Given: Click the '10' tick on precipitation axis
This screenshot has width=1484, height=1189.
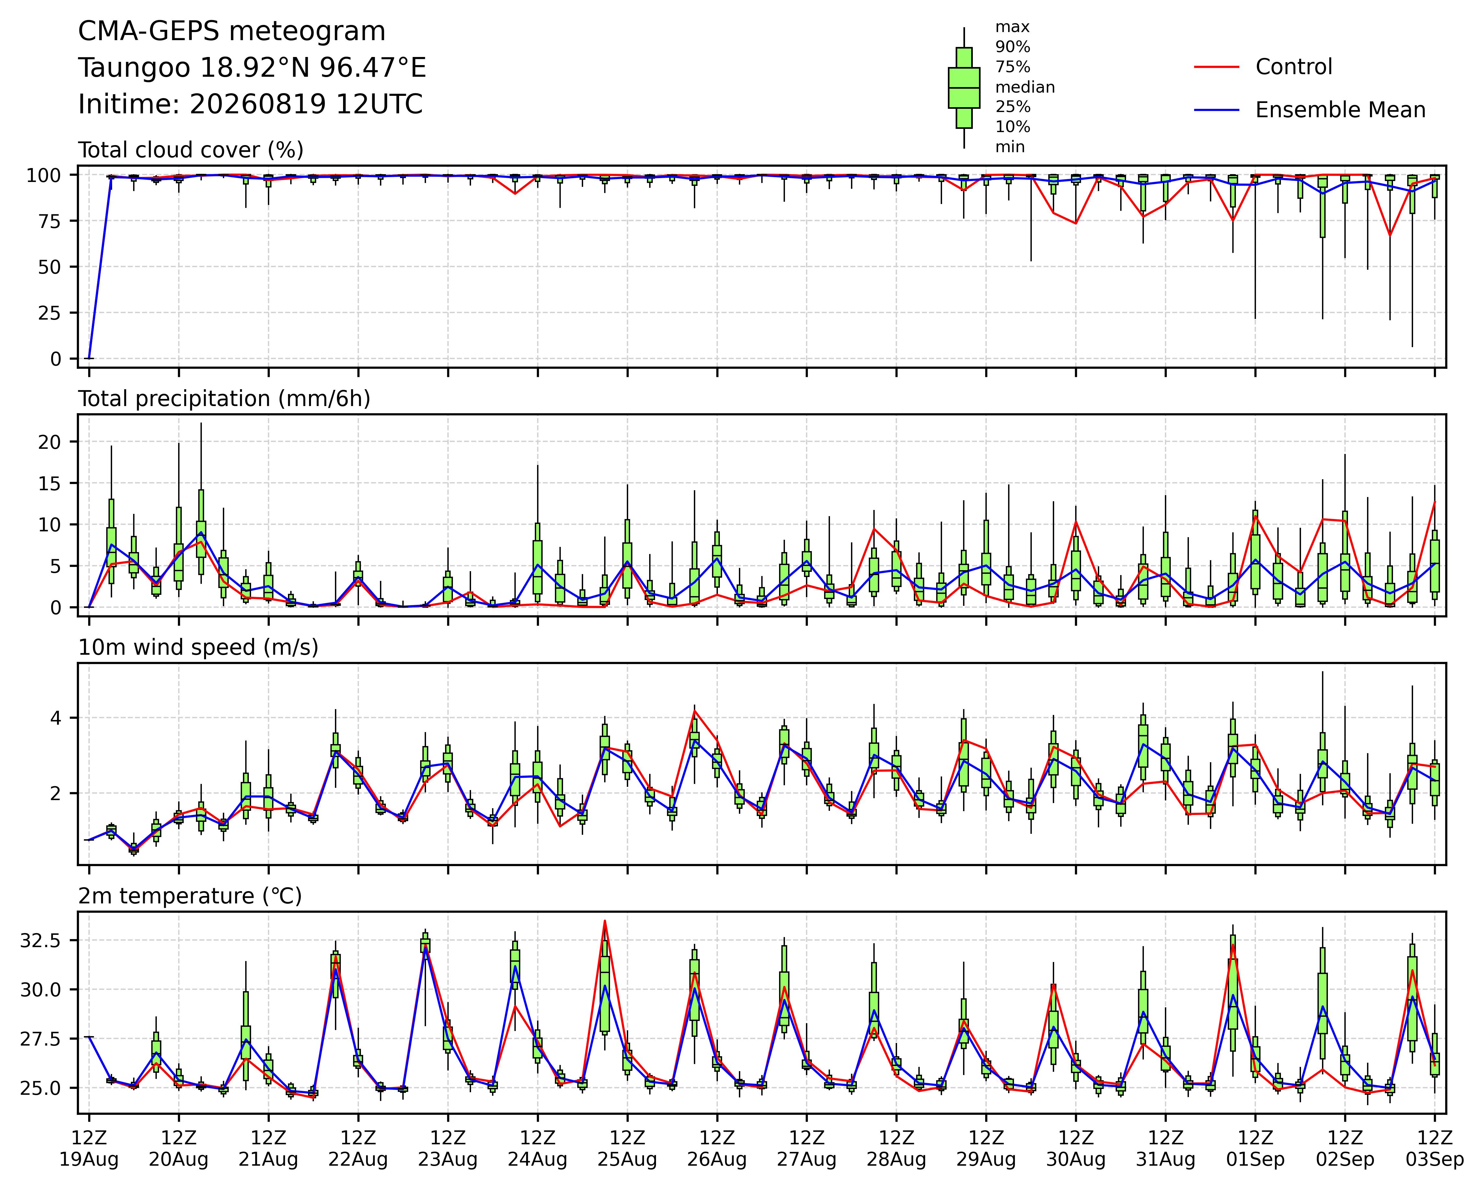Looking at the screenshot, I should click(x=50, y=525).
